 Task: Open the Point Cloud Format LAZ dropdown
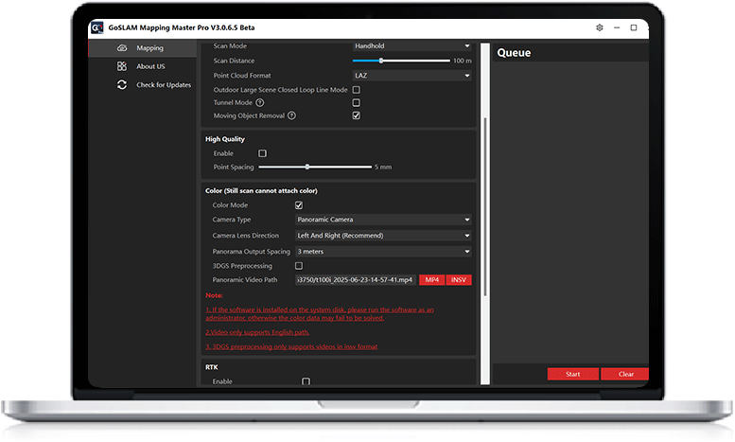412,76
